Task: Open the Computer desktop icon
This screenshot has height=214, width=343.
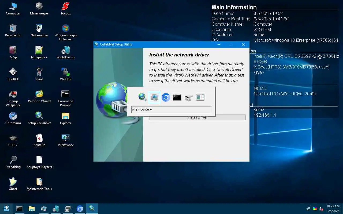Action: (x=13, y=9)
